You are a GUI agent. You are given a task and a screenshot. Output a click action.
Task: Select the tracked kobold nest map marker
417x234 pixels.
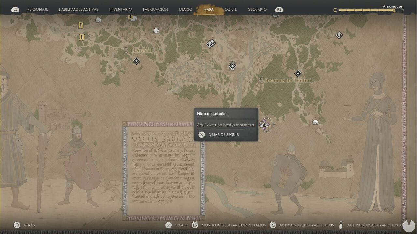click(266, 124)
